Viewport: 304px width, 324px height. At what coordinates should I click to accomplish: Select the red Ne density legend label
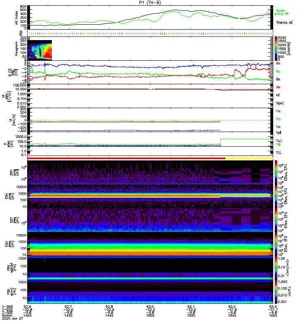[278, 87]
